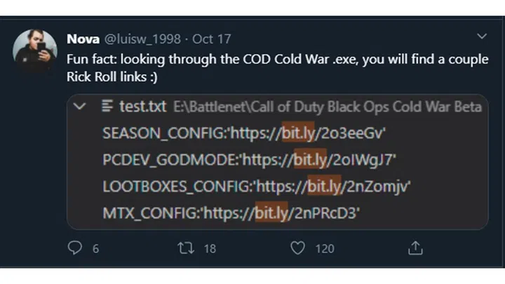Select the MTX_CONFIG result line
The width and height of the screenshot is (505, 284).
[x=231, y=213]
